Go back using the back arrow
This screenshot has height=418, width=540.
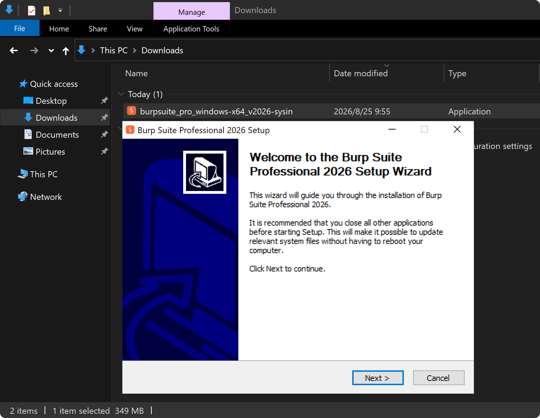14,50
